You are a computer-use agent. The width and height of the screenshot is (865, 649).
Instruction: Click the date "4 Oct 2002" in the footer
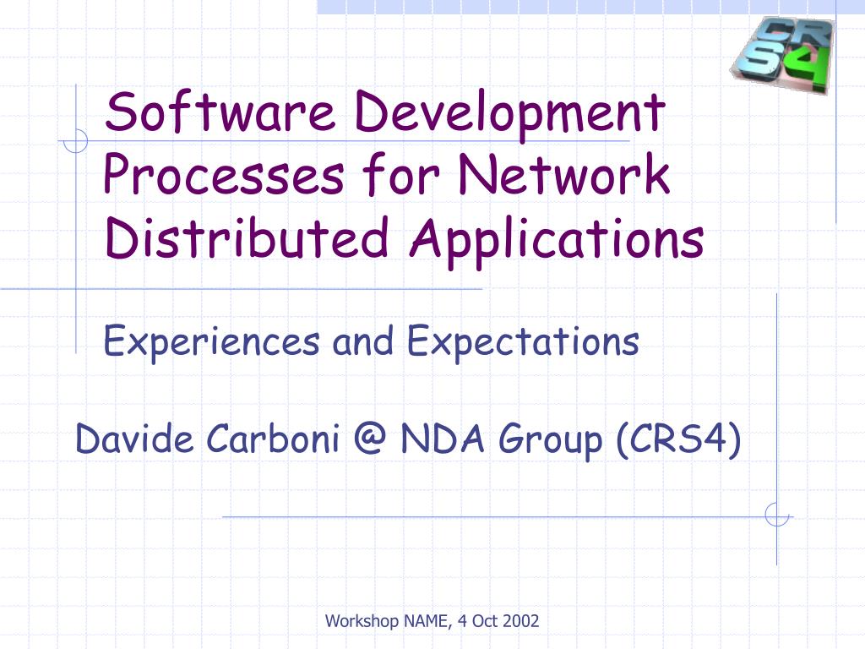[x=498, y=621]
